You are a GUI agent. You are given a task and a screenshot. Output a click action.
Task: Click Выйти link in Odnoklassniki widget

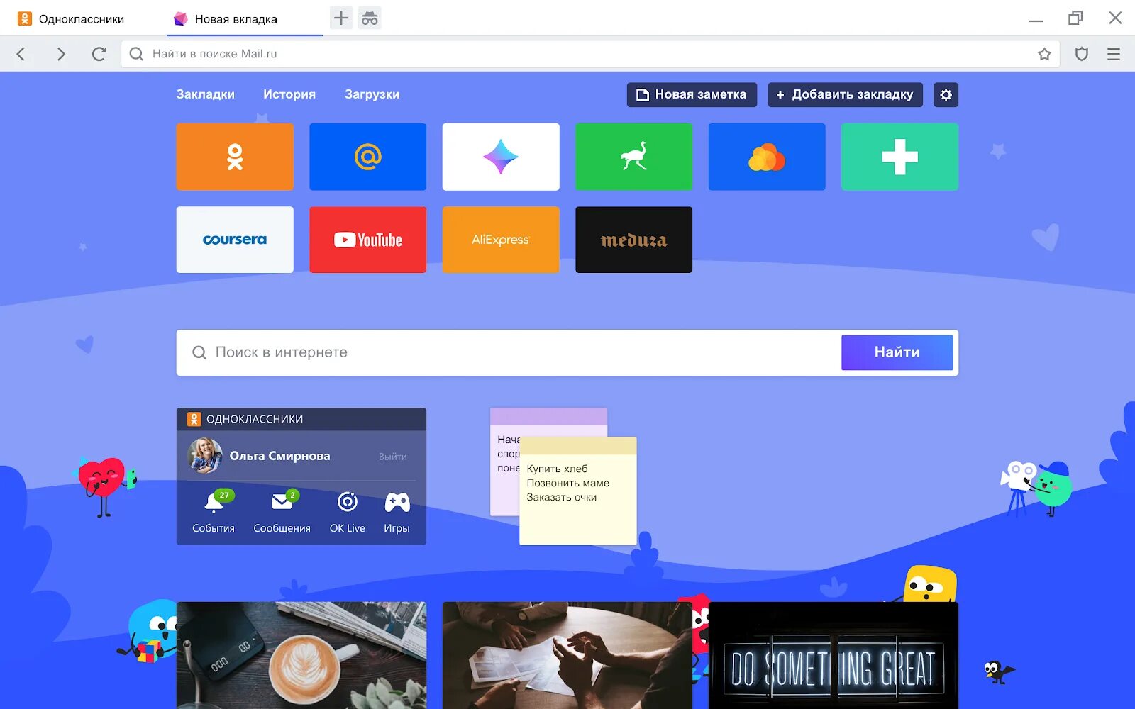click(x=393, y=457)
